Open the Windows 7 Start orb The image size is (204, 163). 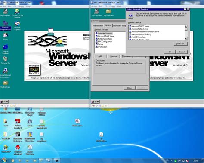pyautogui.click(x=4, y=160)
